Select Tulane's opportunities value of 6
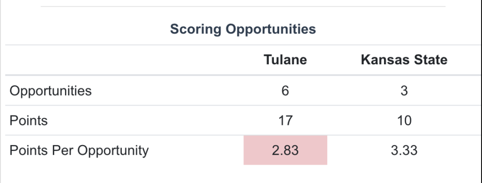This screenshot has width=482, height=183. [285, 91]
